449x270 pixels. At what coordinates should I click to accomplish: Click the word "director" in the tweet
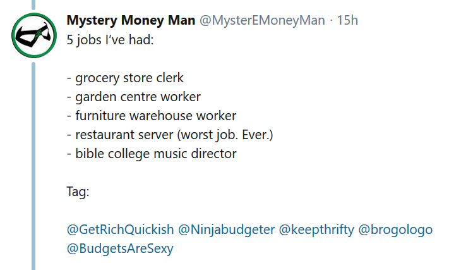[213, 153]
